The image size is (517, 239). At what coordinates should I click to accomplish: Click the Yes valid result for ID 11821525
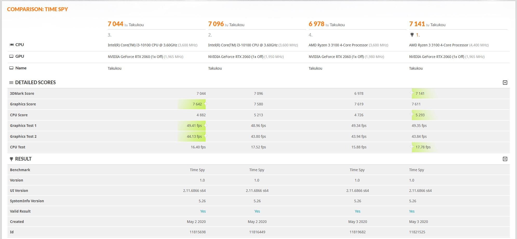pos(412,211)
